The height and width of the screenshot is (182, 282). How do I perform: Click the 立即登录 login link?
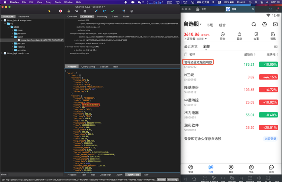point(270,139)
